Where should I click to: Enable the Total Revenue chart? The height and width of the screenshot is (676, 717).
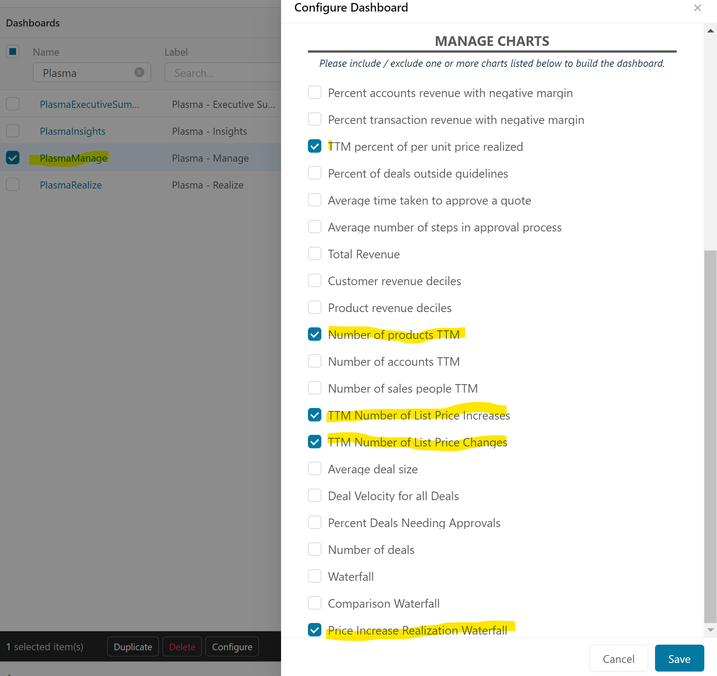315,254
